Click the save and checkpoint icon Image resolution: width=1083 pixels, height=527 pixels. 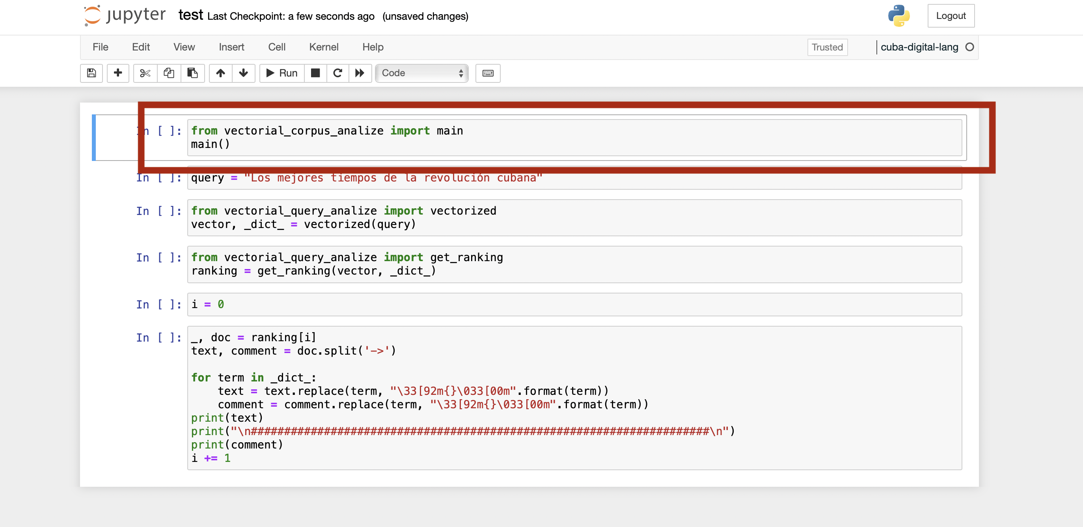[91, 73]
